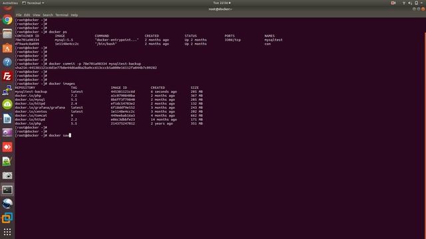Click the docker.io/tomcat repository row
Image resolution: width=426 pixels, height=239 pixels.
point(31,116)
